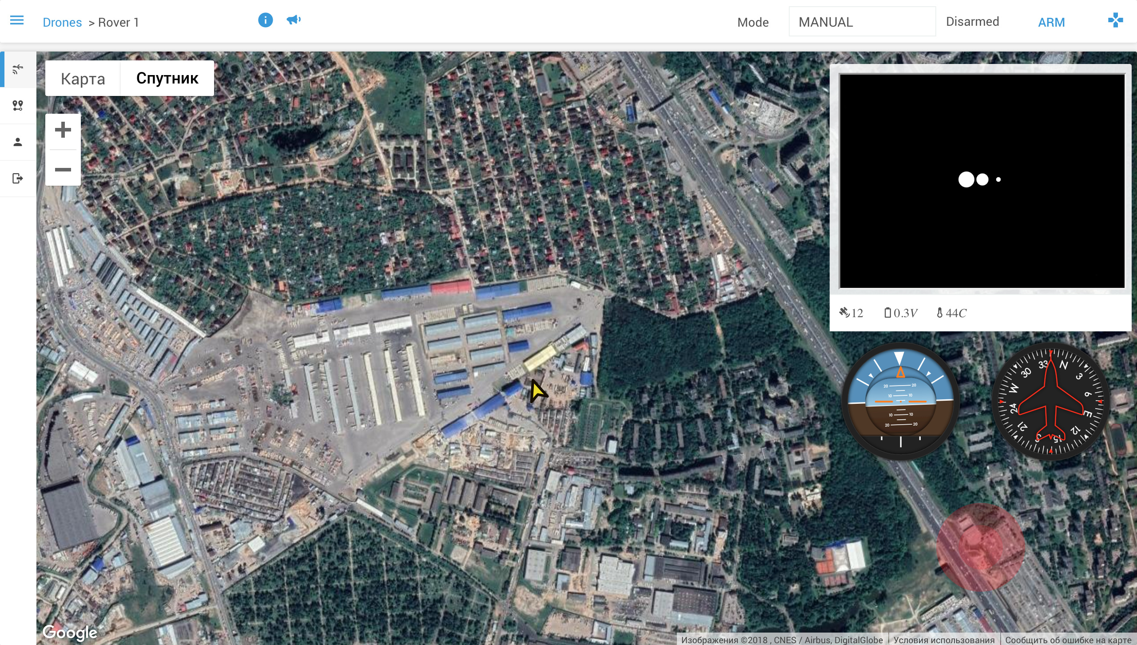
Task: Click the Disarmed status text
Action: (973, 22)
